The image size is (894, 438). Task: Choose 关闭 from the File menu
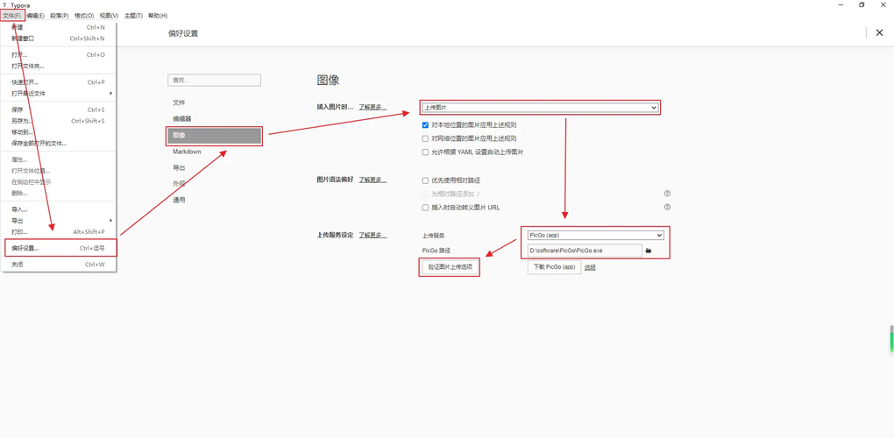point(59,265)
